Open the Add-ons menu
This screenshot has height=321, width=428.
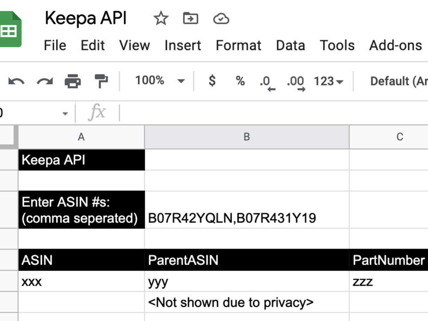[395, 45]
